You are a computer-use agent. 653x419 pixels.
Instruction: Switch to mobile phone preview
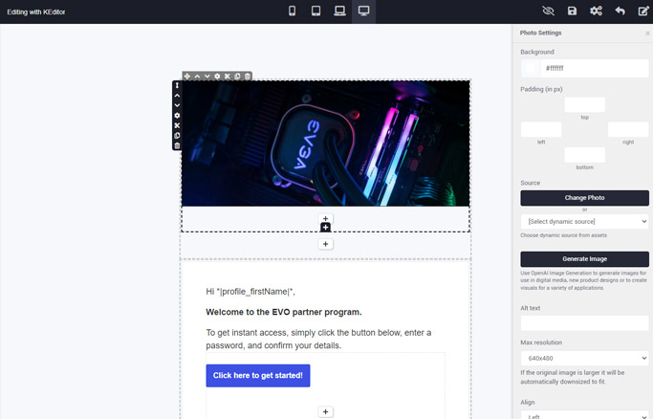click(292, 11)
